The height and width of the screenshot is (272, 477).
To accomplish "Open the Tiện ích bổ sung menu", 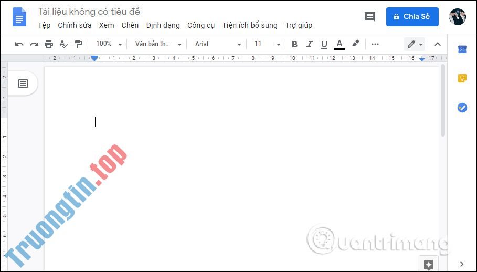I will (250, 25).
